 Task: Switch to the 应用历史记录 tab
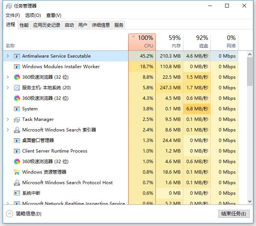(47, 25)
